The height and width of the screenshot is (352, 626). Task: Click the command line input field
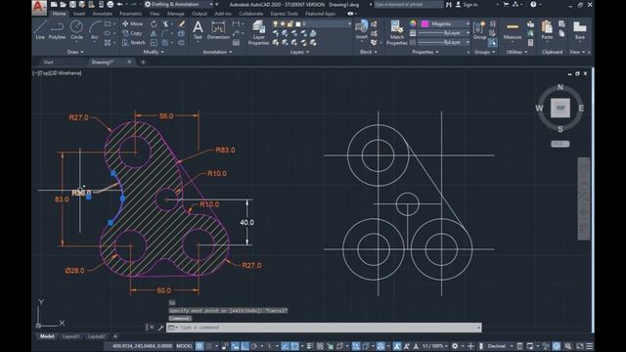(324, 328)
